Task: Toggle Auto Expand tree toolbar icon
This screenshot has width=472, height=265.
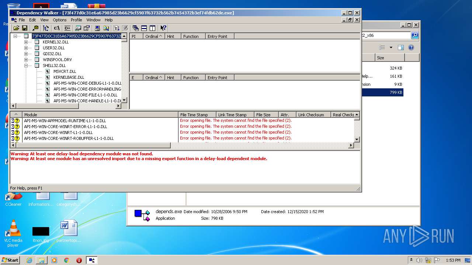Action: (46, 28)
